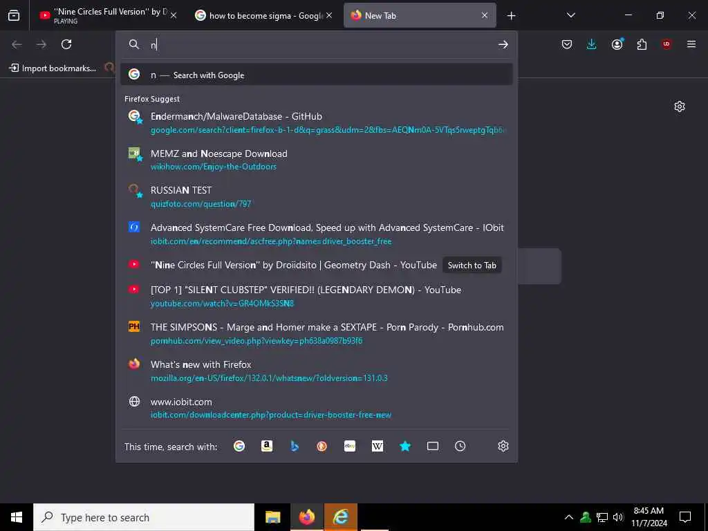Search this time with Bing

(295, 446)
